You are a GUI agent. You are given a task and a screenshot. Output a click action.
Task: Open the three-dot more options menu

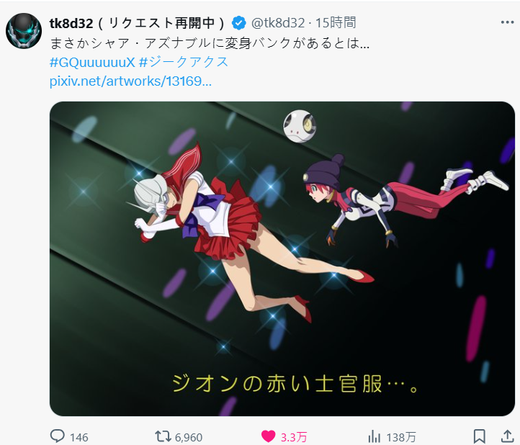point(507,22)
